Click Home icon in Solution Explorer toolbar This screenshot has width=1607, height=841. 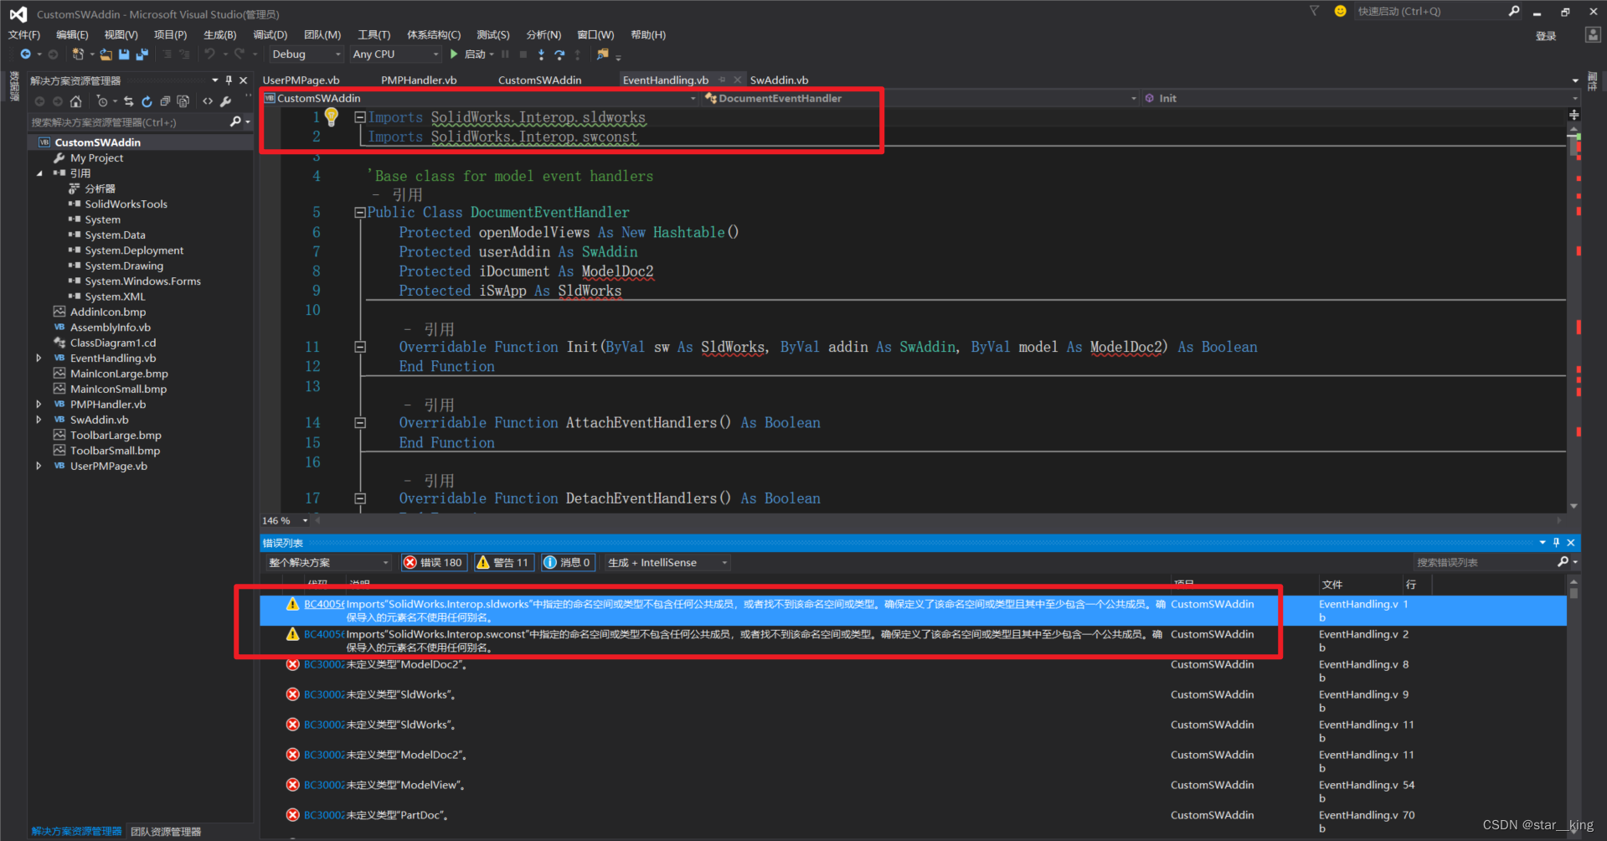(76, 101)
